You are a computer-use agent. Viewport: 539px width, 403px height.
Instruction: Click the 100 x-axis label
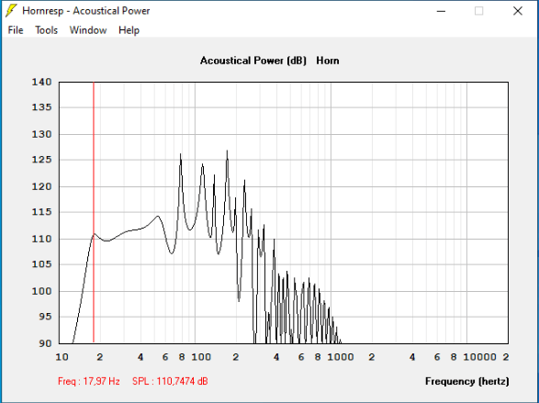pos(201,357)
